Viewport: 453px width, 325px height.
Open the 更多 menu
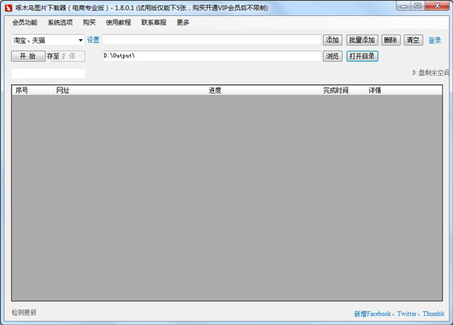(183, 23)
